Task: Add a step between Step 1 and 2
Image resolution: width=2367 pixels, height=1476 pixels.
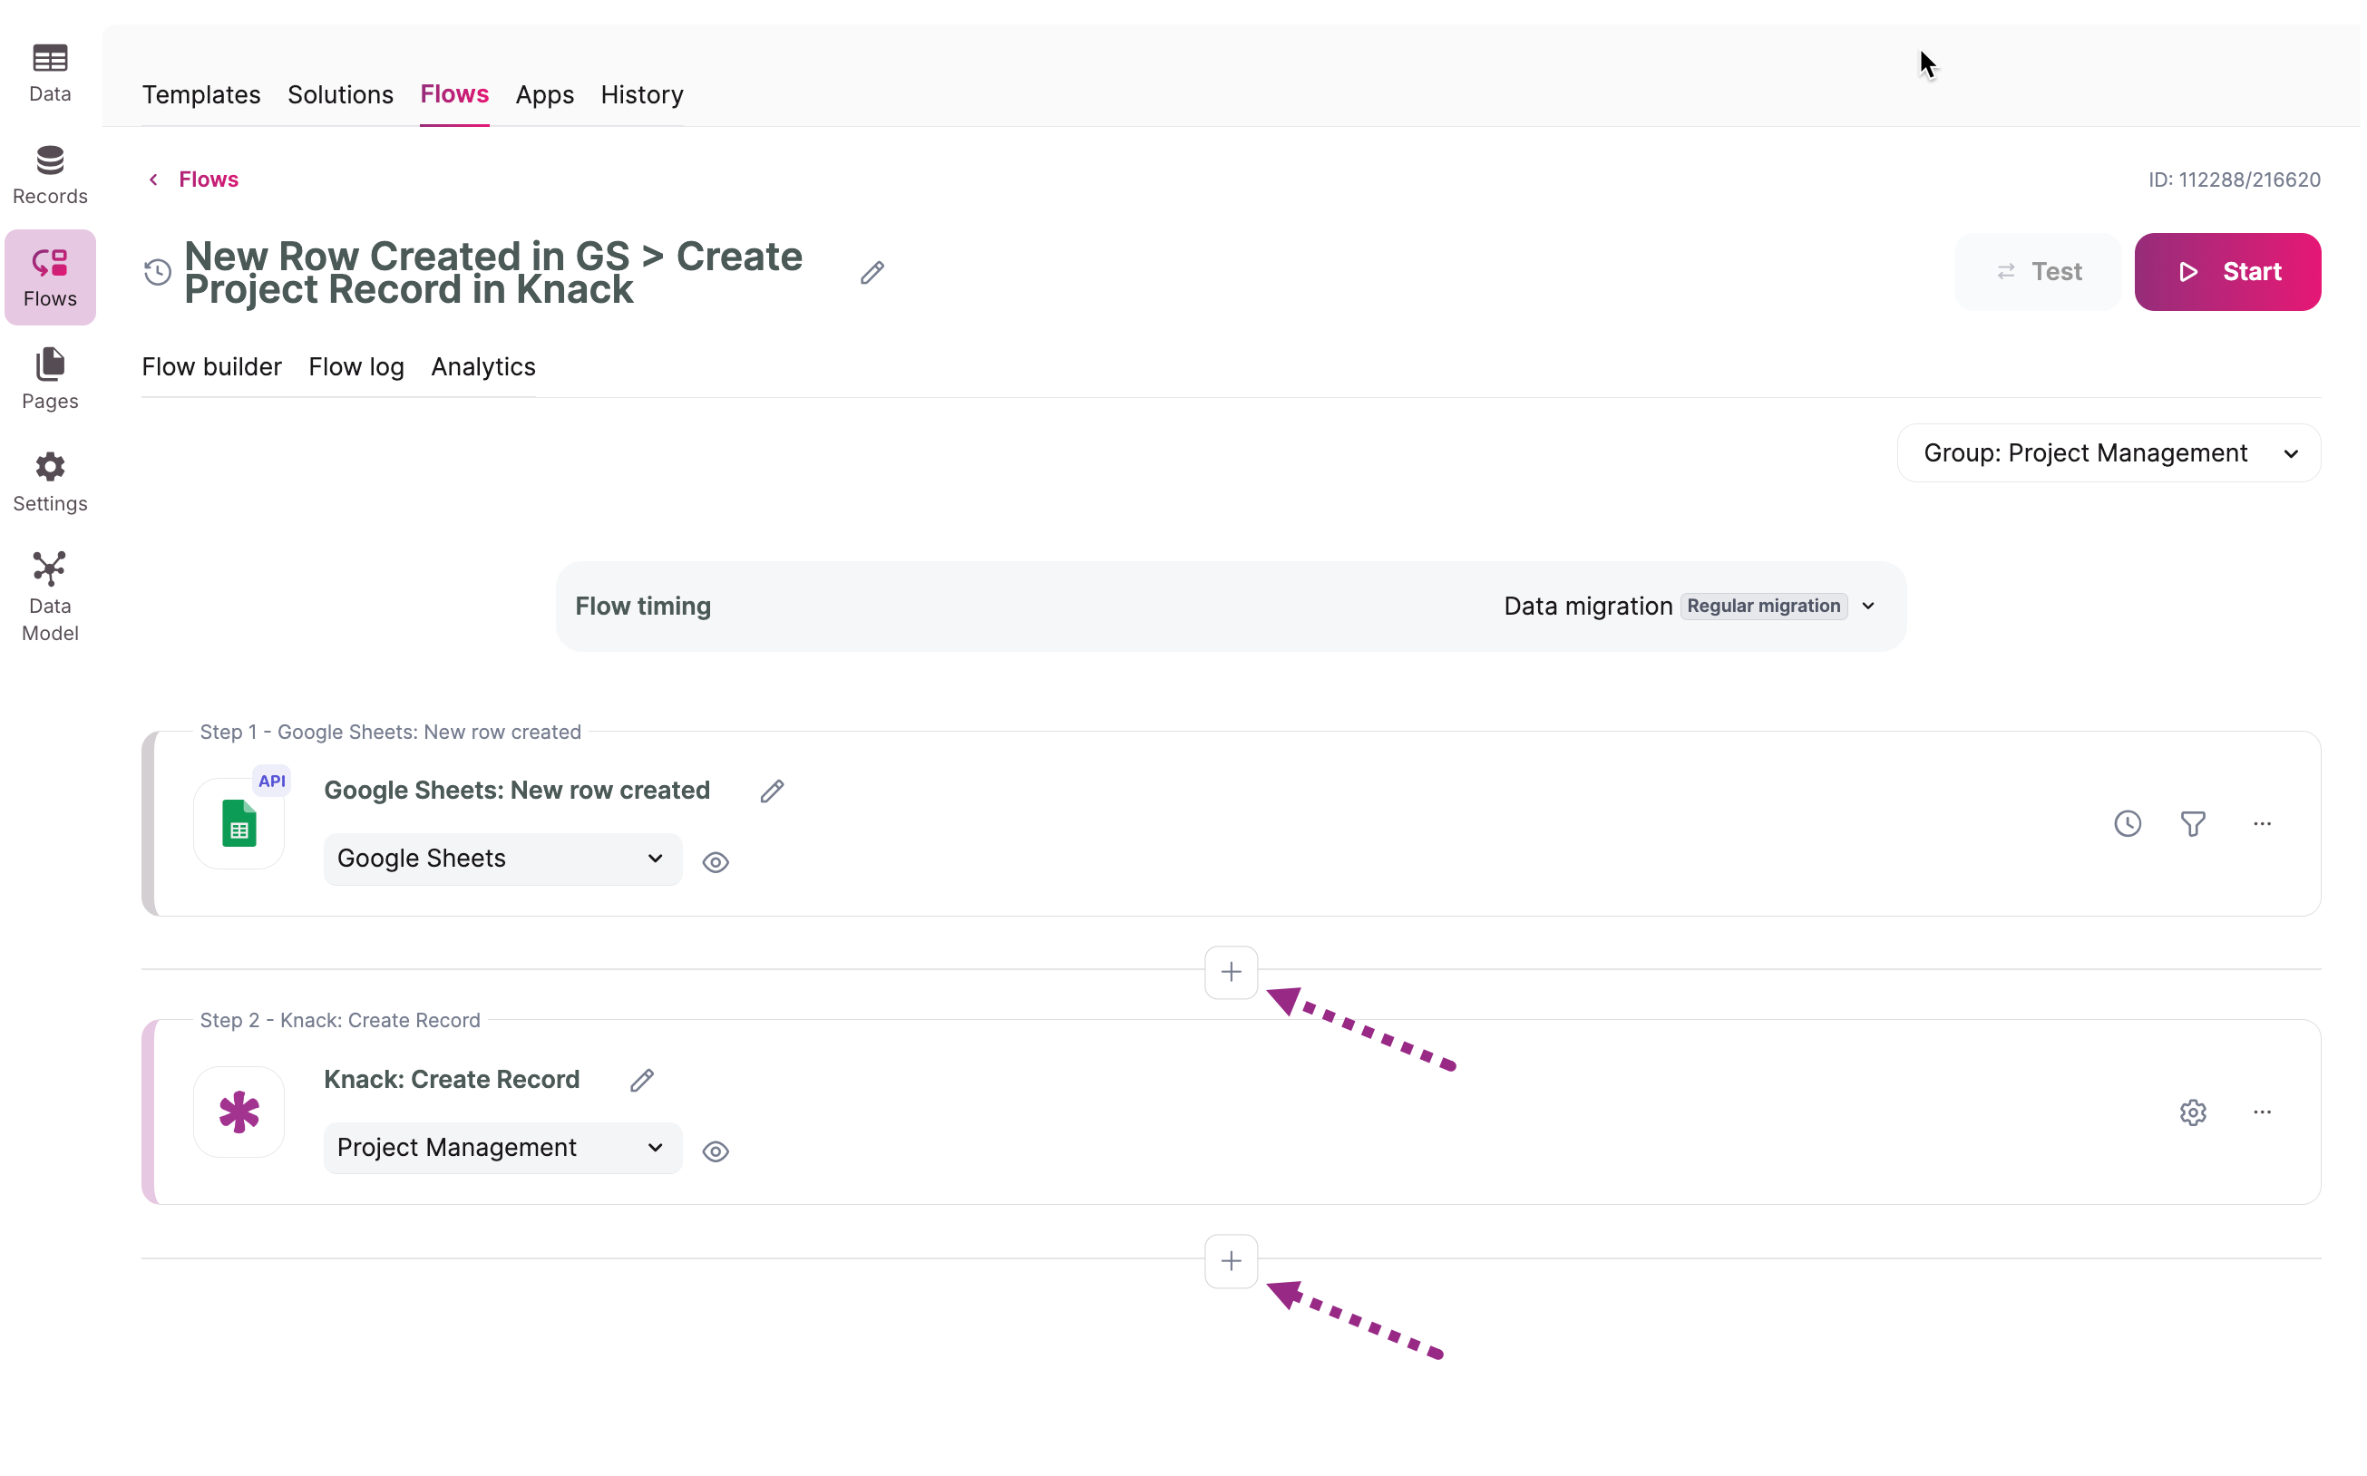Action: (x=1232, y=972)
